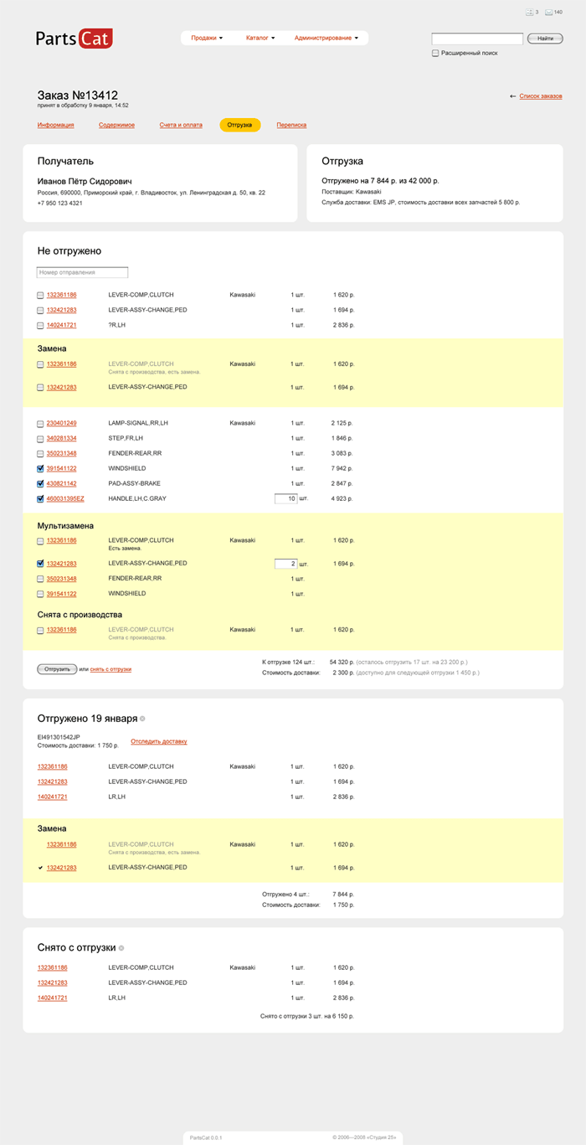This screenshot has width=586, height=1145.
Task: Click the gray circle beside Снято с отгрузки
Action: coord(121,947)
